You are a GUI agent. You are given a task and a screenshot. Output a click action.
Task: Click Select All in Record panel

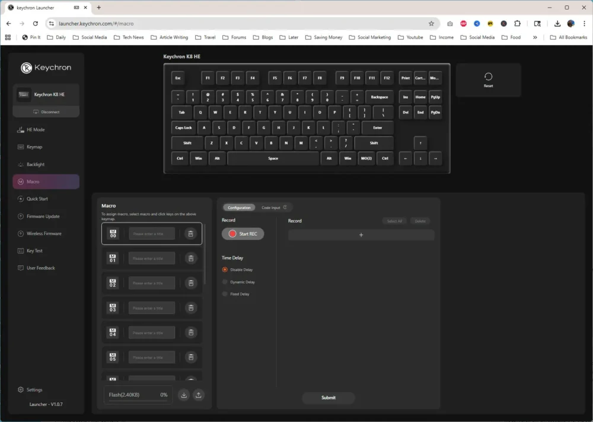[x=394, y=221]
